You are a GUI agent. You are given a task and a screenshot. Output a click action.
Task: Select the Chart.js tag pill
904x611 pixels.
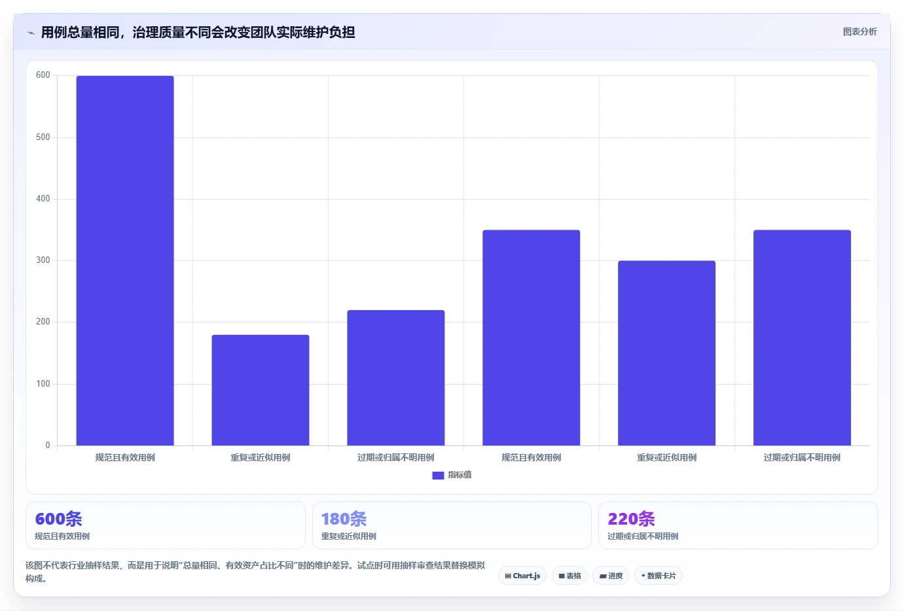tap(522, 576)
